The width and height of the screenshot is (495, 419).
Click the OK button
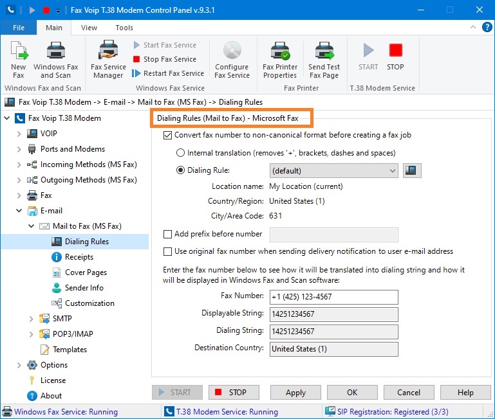tap(352, 393)
